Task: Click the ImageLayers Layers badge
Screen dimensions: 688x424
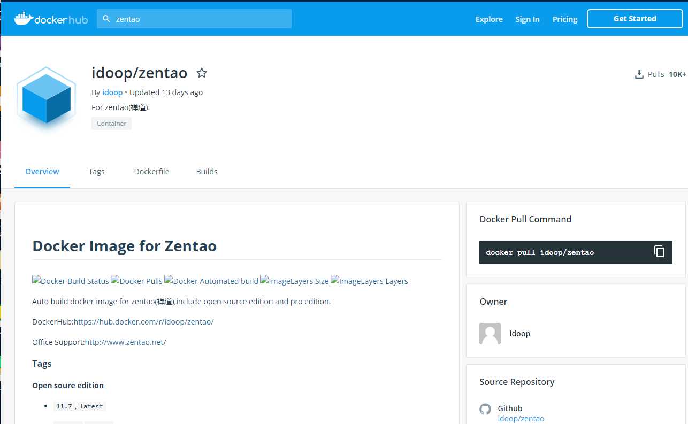Action: tap(369, 281)
